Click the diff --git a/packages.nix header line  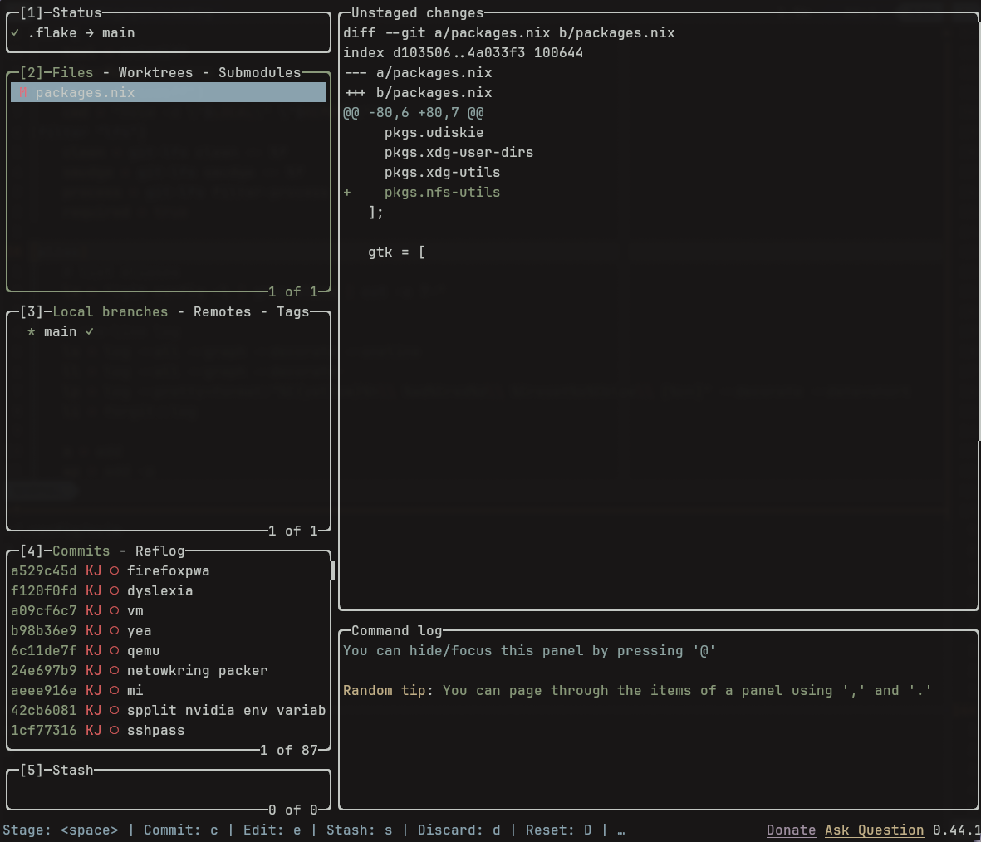508,32
